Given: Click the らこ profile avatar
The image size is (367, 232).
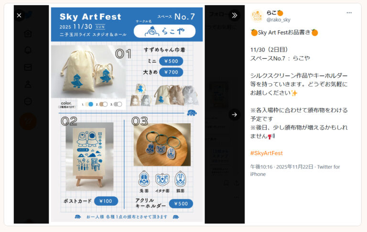Looking at the screenshot, I should tap(257, 16).
